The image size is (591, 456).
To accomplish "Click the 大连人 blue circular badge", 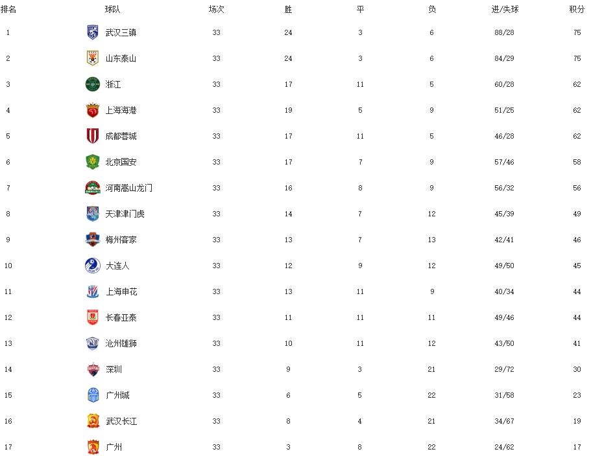I will 93,266.
